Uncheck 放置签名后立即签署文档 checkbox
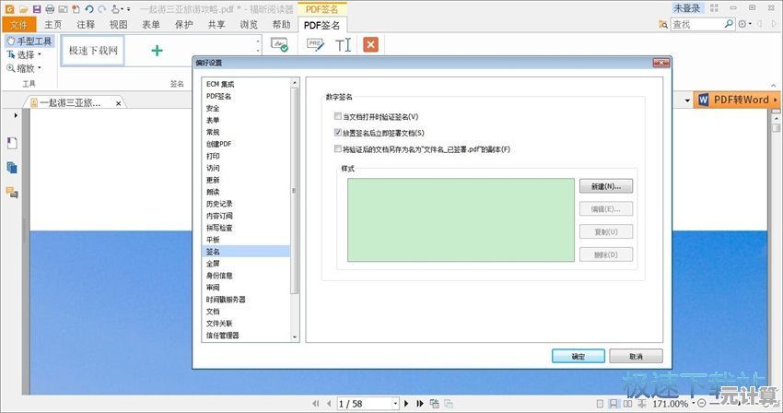 [338, 134]
